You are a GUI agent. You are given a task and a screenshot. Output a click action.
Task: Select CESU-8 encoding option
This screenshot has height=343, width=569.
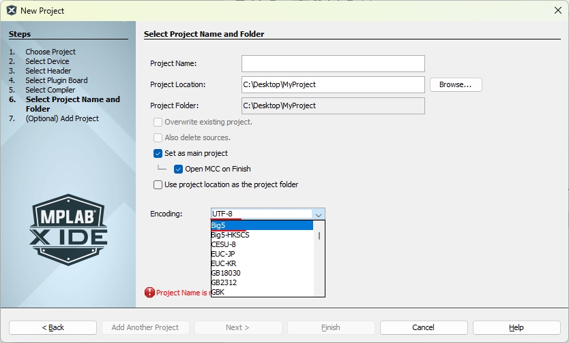[x=261, y=244]
